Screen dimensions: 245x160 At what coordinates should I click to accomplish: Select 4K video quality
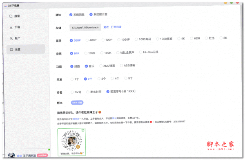(x=181, y=39)
